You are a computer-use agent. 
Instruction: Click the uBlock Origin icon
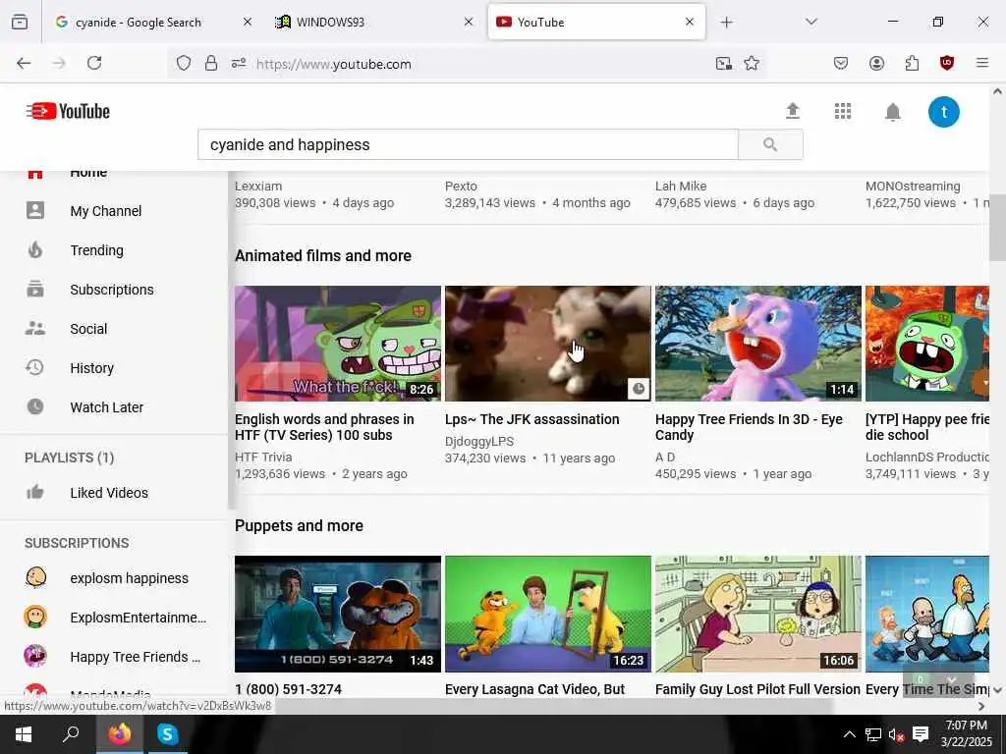(946, 63)
